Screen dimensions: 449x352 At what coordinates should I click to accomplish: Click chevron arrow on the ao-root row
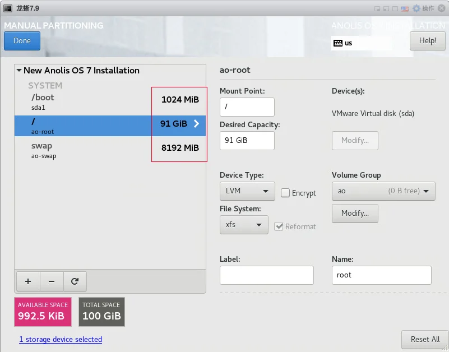(x=196, y=123)
